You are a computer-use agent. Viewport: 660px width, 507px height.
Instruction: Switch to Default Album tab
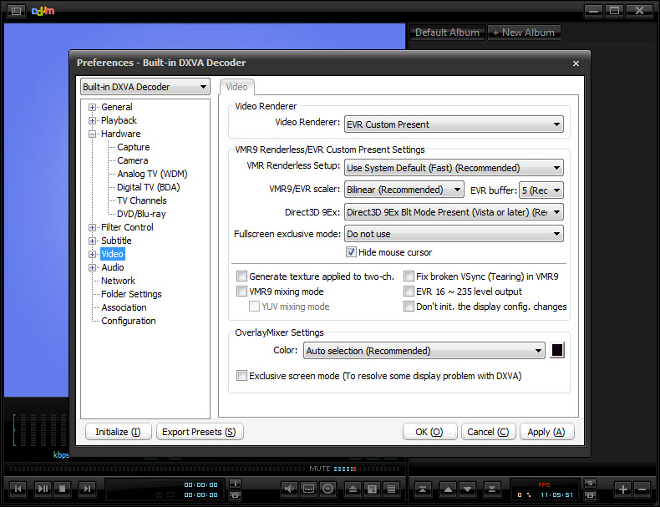point(447,33)
